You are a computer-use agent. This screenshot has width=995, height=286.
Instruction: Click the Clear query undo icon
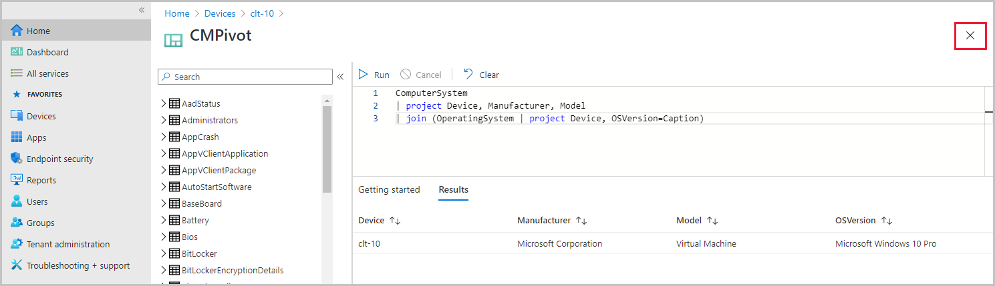coord(468,75)
